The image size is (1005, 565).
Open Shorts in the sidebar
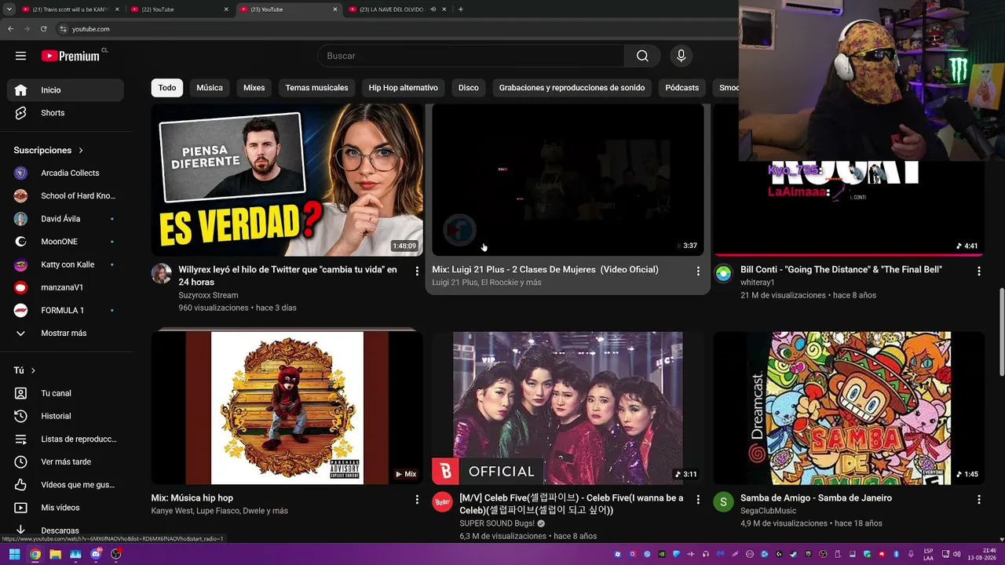point(65,113)
